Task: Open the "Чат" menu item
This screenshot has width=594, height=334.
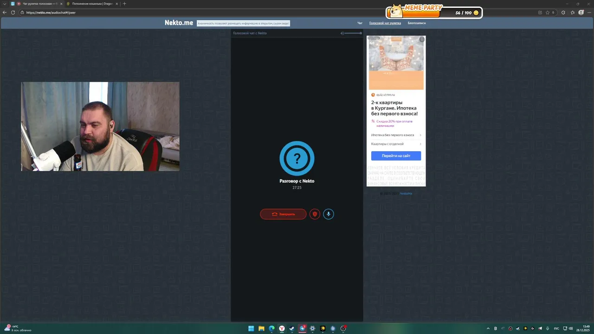Action: 360,23
